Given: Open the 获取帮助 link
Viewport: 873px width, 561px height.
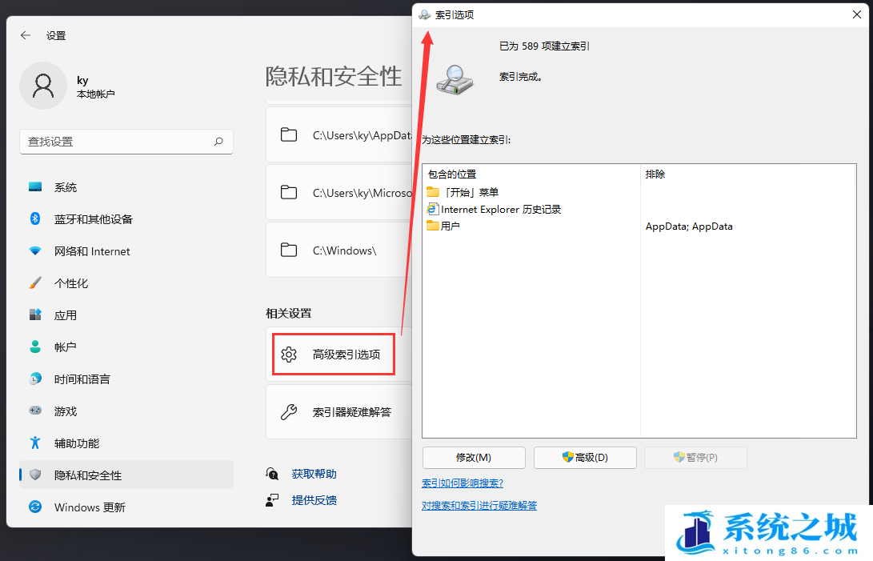Looking at the screenshot, I should click(314, 474).
